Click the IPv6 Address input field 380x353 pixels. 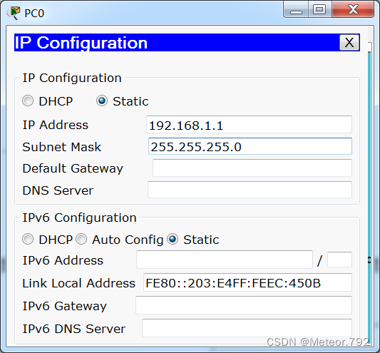(x=225, y=260)
